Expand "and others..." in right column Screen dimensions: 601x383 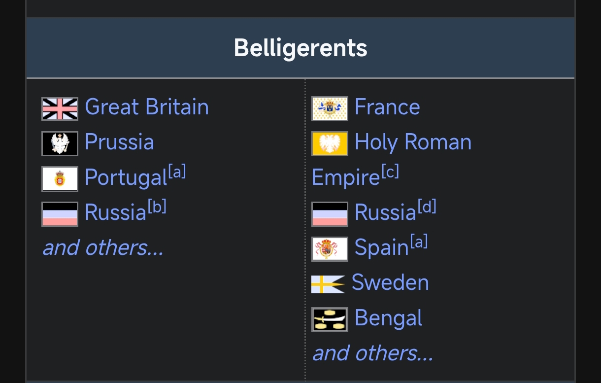(372, 353)
